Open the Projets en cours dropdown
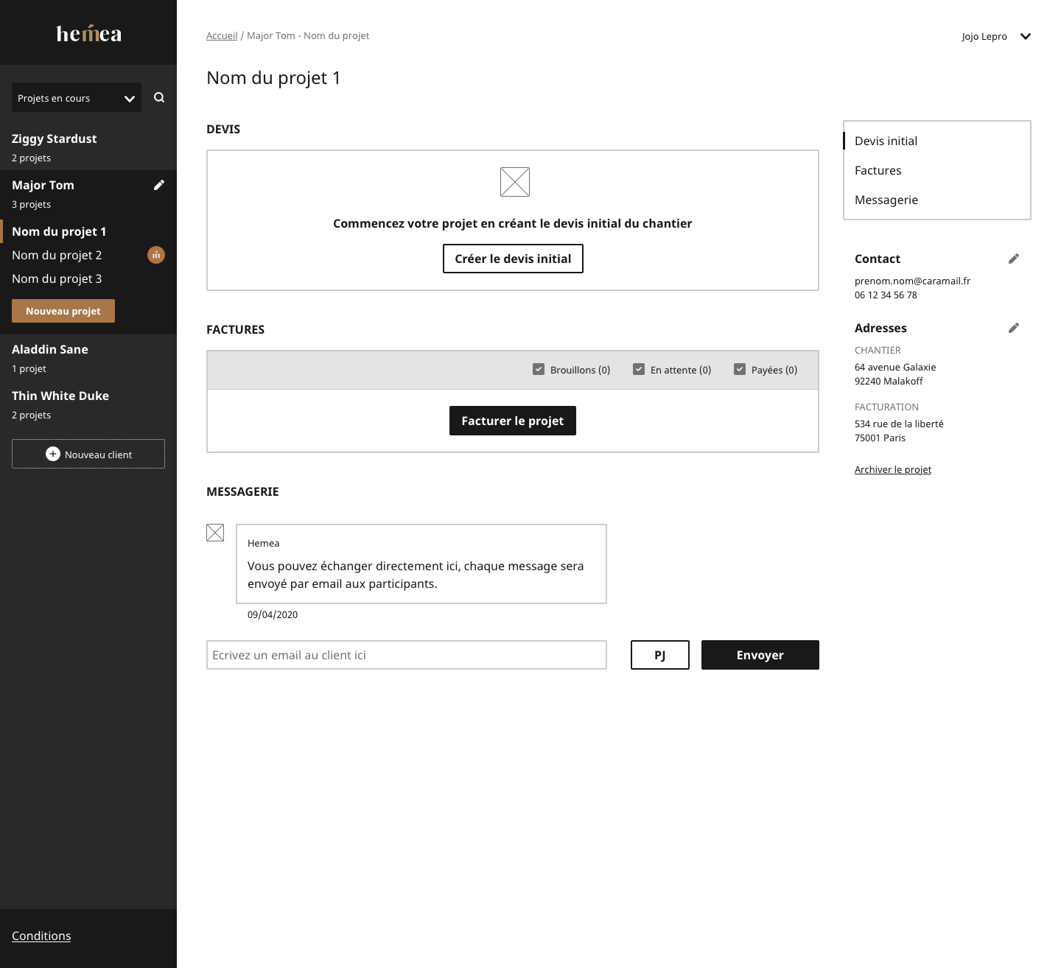The height and width of the screenshot is (968, 1061). point(77,98)
